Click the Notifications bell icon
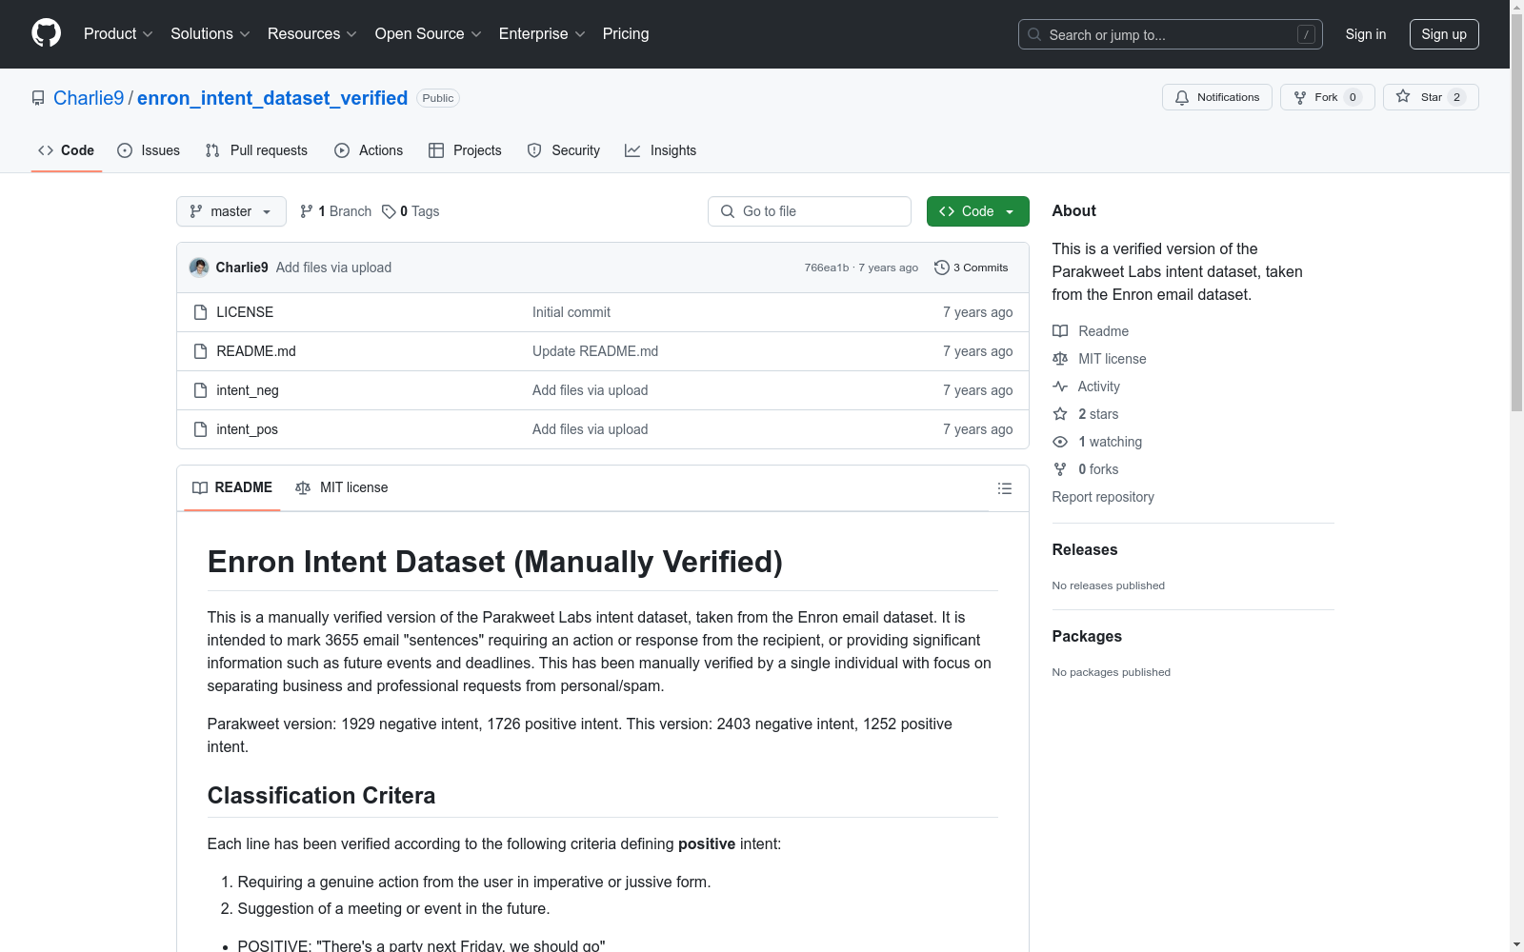1524x952 pixels. click(1182, 97)
